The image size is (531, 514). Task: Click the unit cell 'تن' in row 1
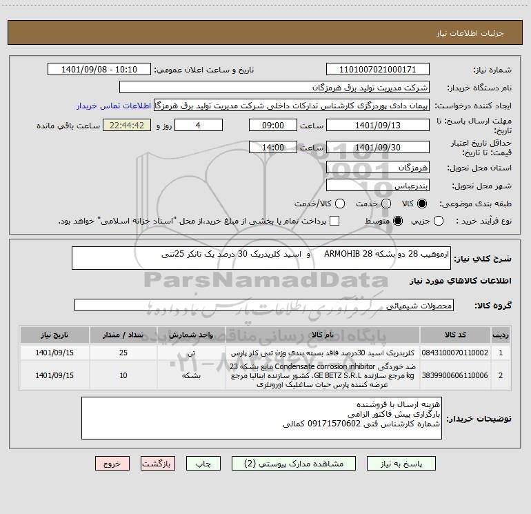(191, 353)
